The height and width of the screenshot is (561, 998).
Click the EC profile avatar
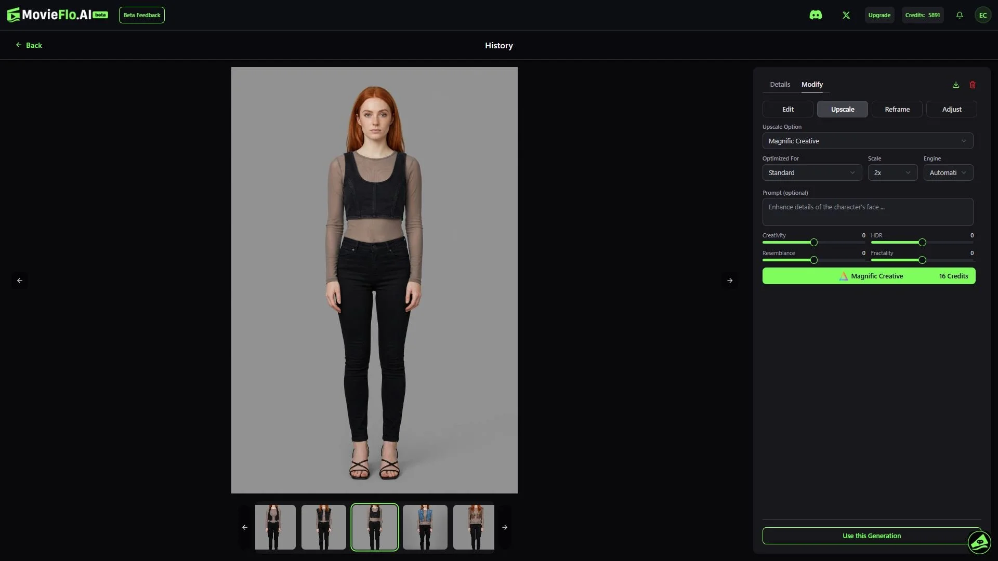[x=983, y=15]
